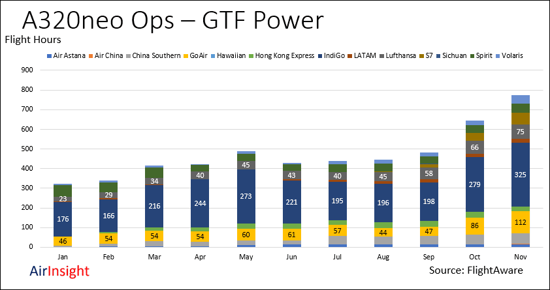The image size is (550, 290).
Task: Click the Spirit legend color swatch
Action: tap(472, 56)
